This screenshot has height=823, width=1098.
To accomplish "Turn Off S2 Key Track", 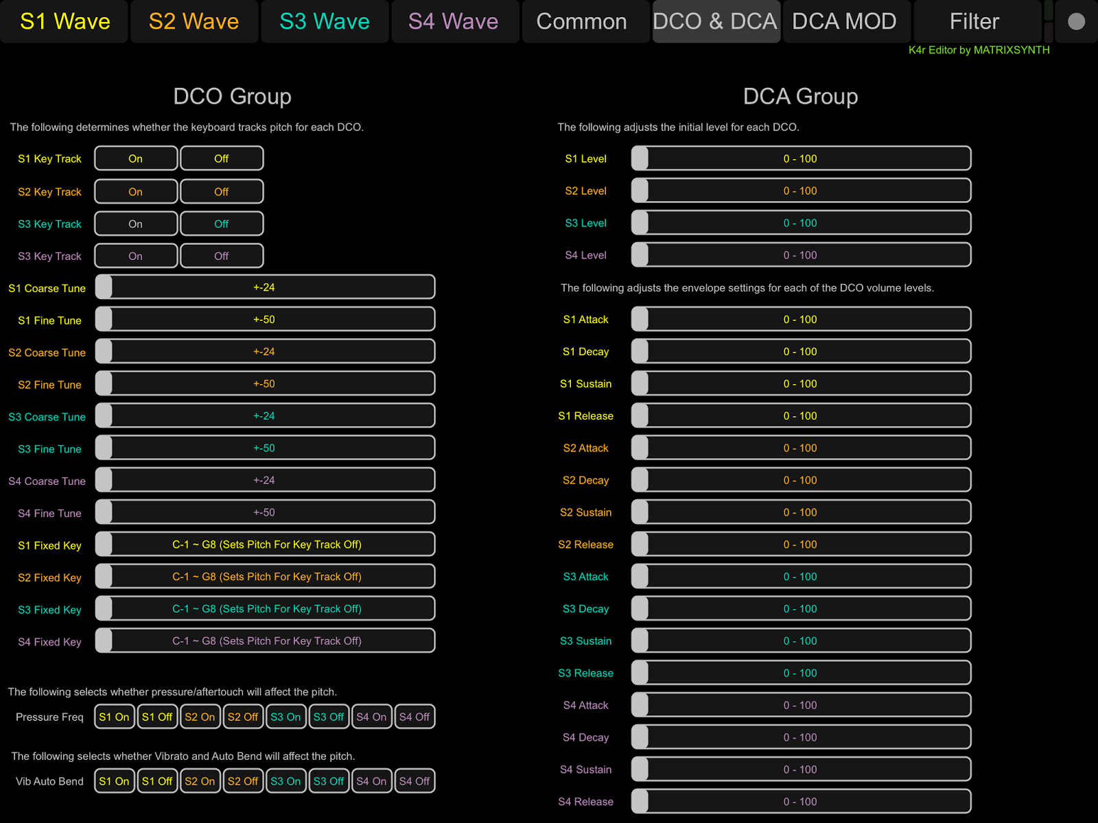I will [221, 191].
